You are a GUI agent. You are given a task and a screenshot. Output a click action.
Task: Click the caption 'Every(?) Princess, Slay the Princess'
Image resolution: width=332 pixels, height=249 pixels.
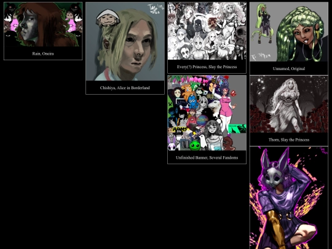tap(207, 66)
